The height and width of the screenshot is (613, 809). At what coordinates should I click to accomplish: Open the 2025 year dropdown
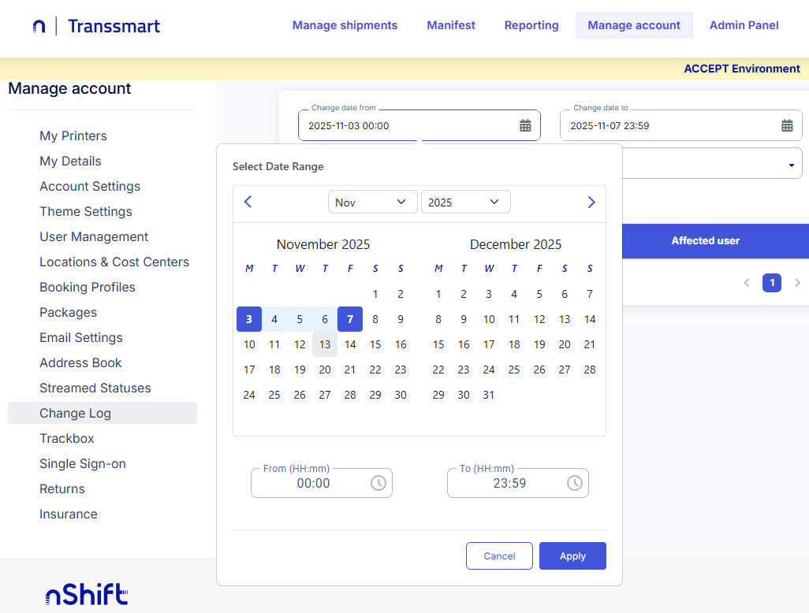click(465, 202)
